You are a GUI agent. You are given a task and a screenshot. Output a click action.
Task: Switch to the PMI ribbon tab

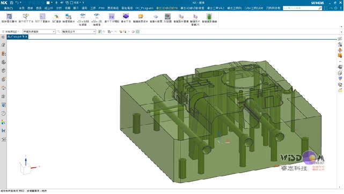click(x=101, y=8)
